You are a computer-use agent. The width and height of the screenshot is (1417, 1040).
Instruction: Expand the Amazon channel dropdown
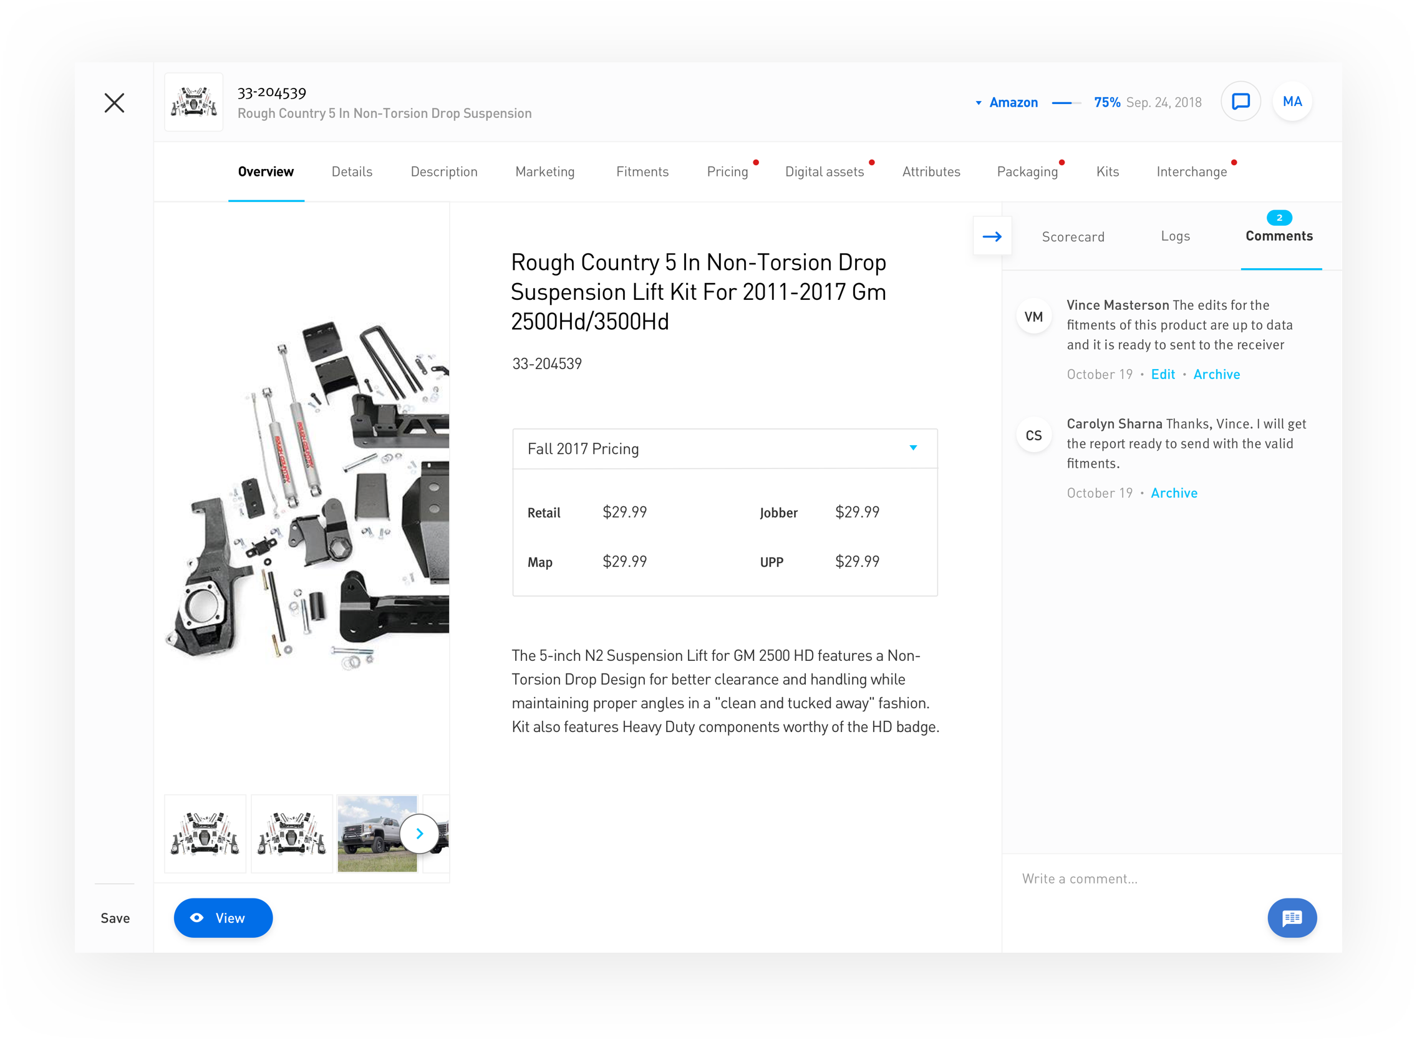pos(1006,102)
